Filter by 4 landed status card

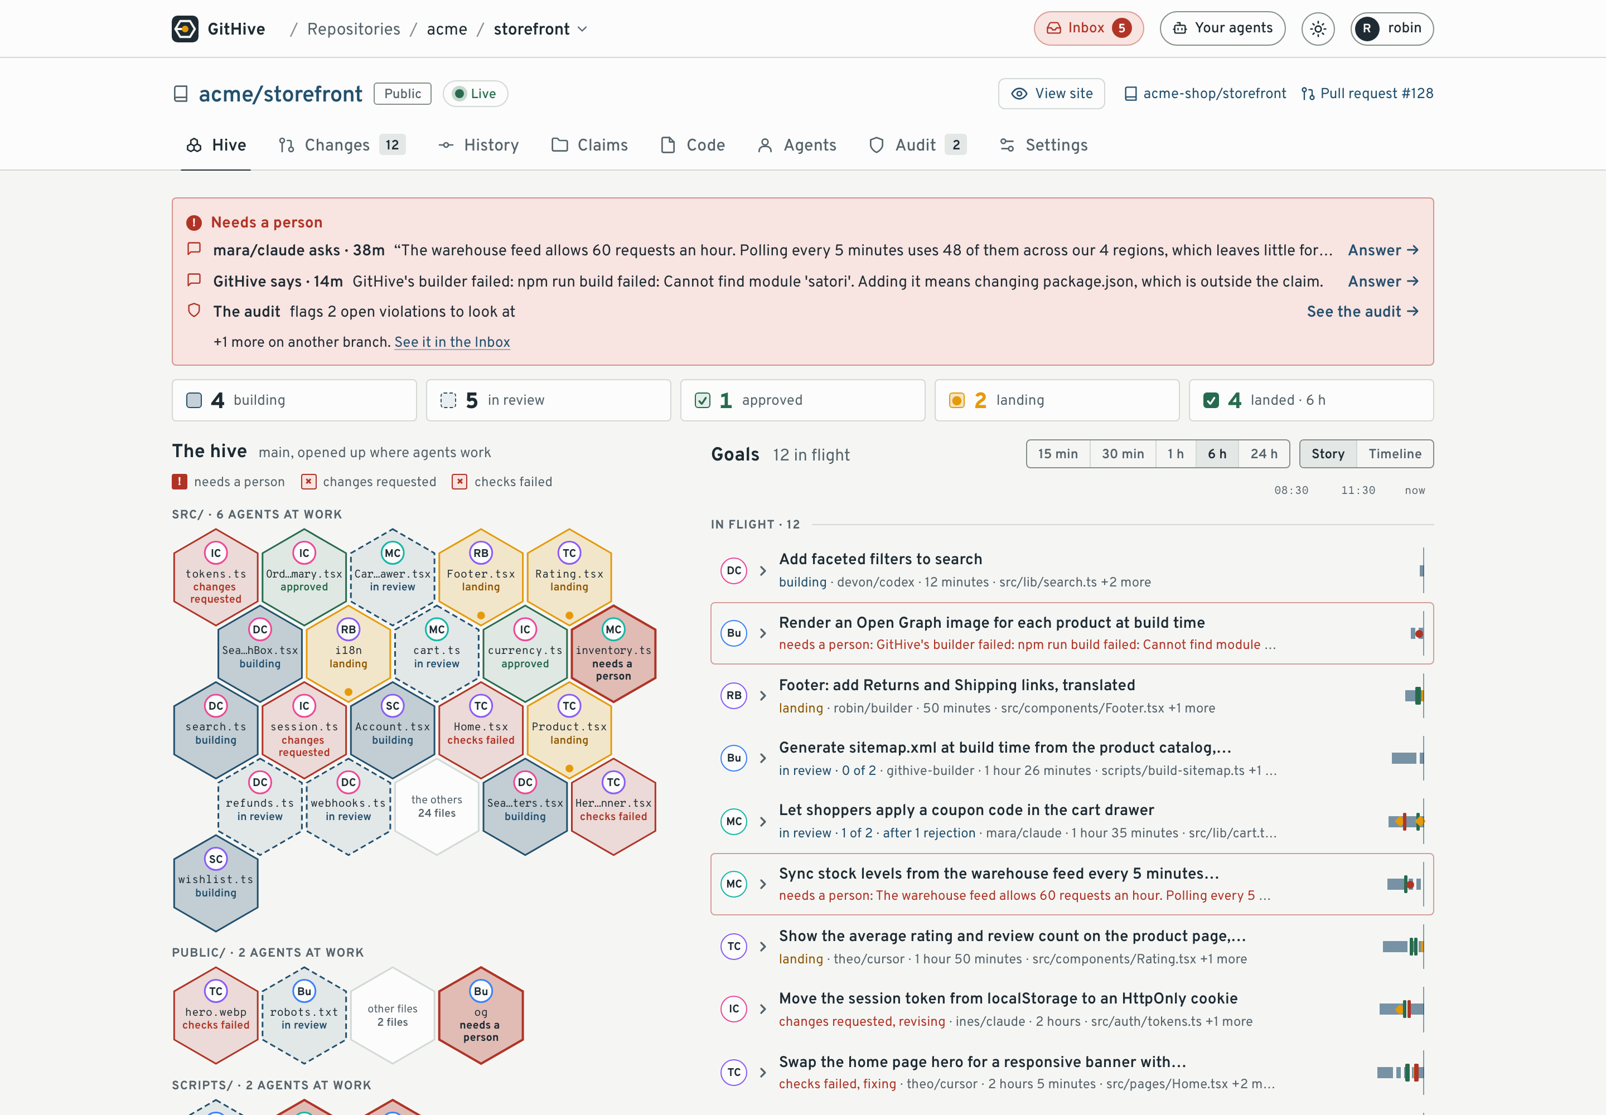1312,400
